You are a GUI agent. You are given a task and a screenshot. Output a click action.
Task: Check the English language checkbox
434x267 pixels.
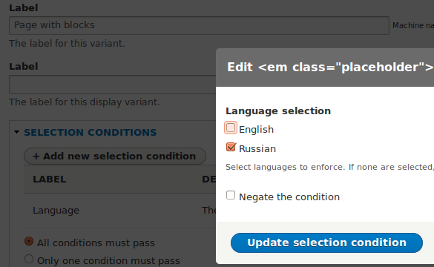coord(231,128)
